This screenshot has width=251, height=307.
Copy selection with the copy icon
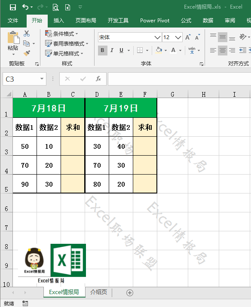pos(26,43)
